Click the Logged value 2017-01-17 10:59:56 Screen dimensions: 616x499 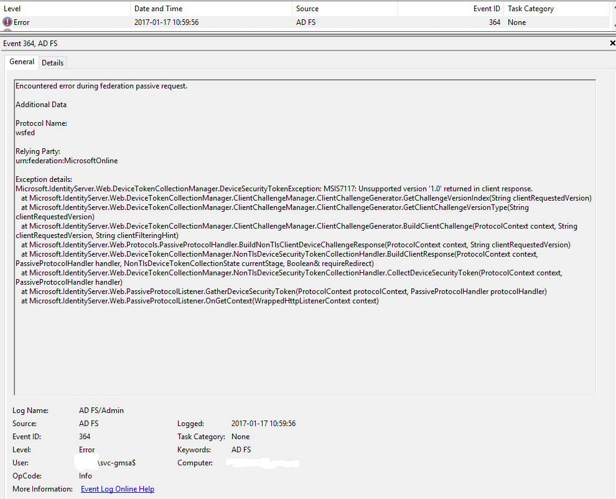(264, 424)
